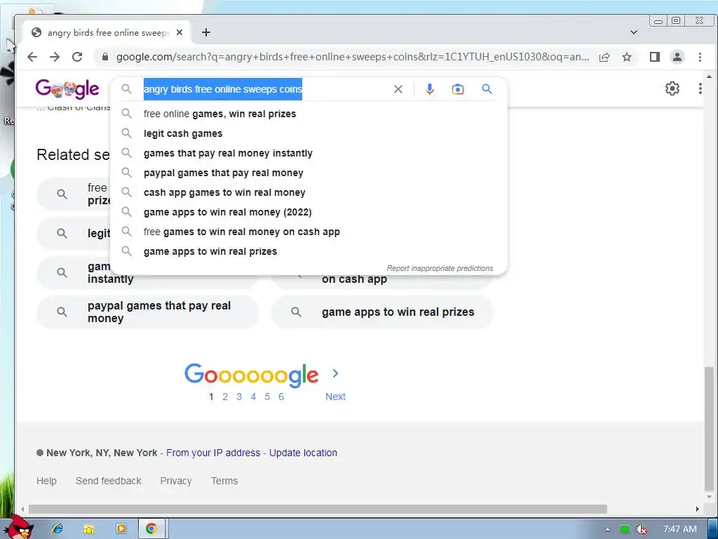Open the Chrome profile avatar

pos(677,57)
